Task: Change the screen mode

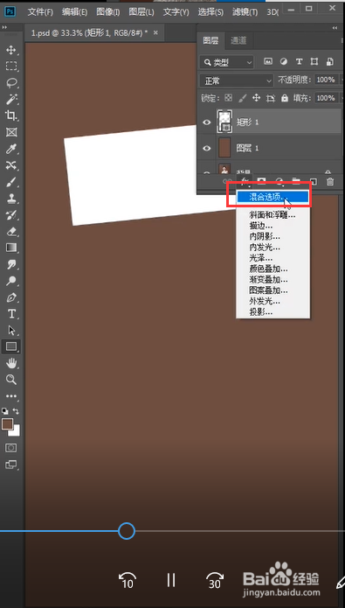Action: pyautogui.click(x=11, y=465)
